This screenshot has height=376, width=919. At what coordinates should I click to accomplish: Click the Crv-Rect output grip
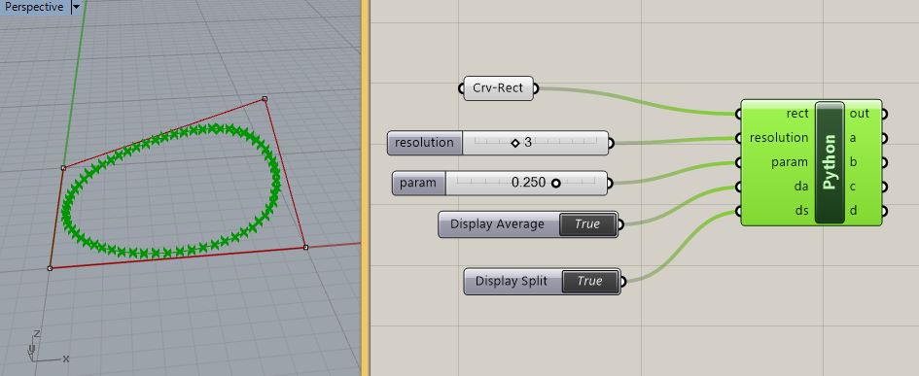pos(537,88)
